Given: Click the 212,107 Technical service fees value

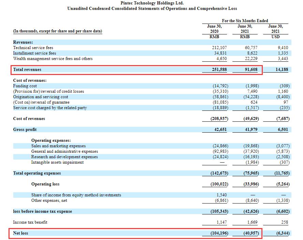Looking at the screenshot, I should [219, 47].
